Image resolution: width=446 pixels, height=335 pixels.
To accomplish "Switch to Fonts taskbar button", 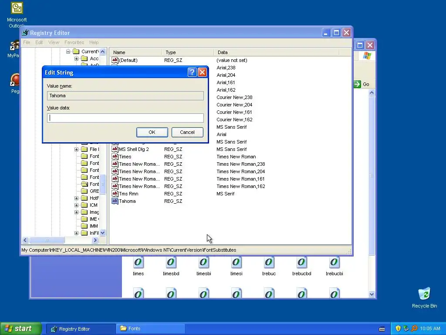I will coord(150,328).
